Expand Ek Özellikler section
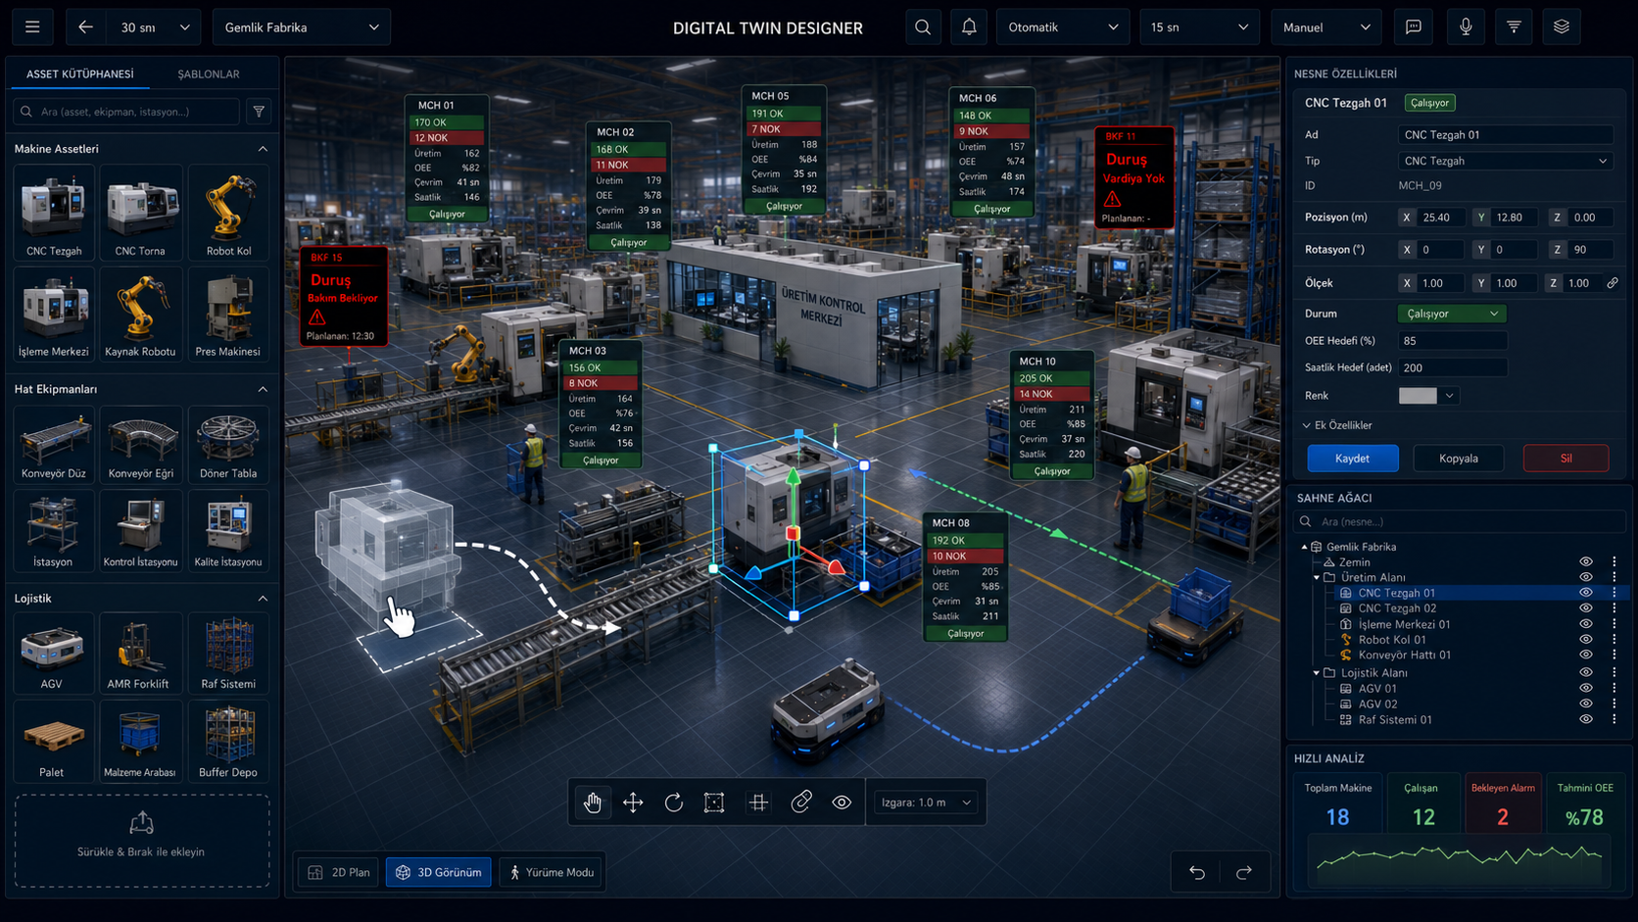This screenshot has height=922, width=1638. [x=1338, y=425]
